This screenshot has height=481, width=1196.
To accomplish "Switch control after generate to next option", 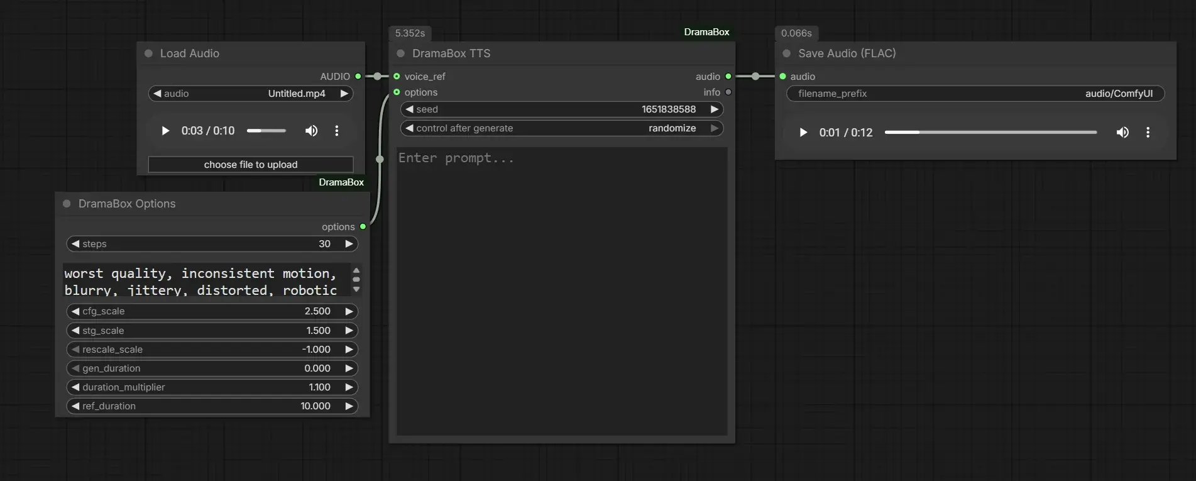I will click(x=715, y=128).
